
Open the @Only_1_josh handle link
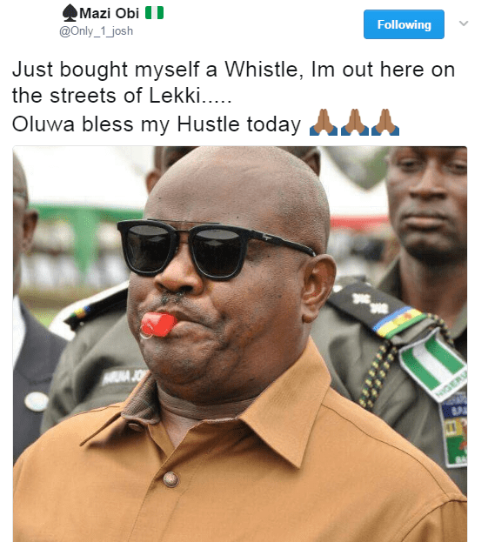[x=96, y=31]
